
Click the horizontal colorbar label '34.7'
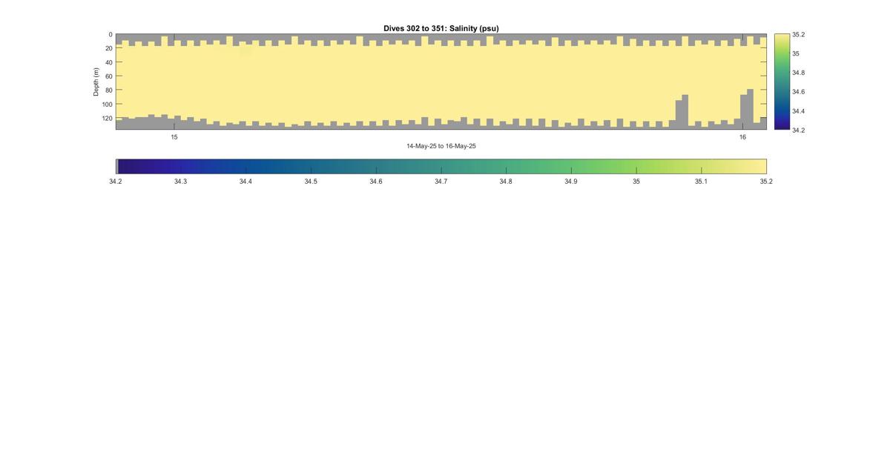tap(441, 182)
